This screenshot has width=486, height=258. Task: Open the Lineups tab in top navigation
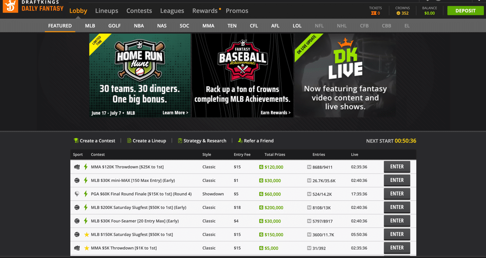coord(107,11)
